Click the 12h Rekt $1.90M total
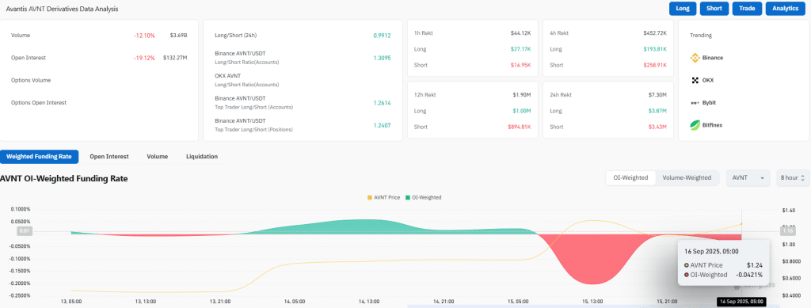Screen dimensions: 811x308 pos(523,95)
